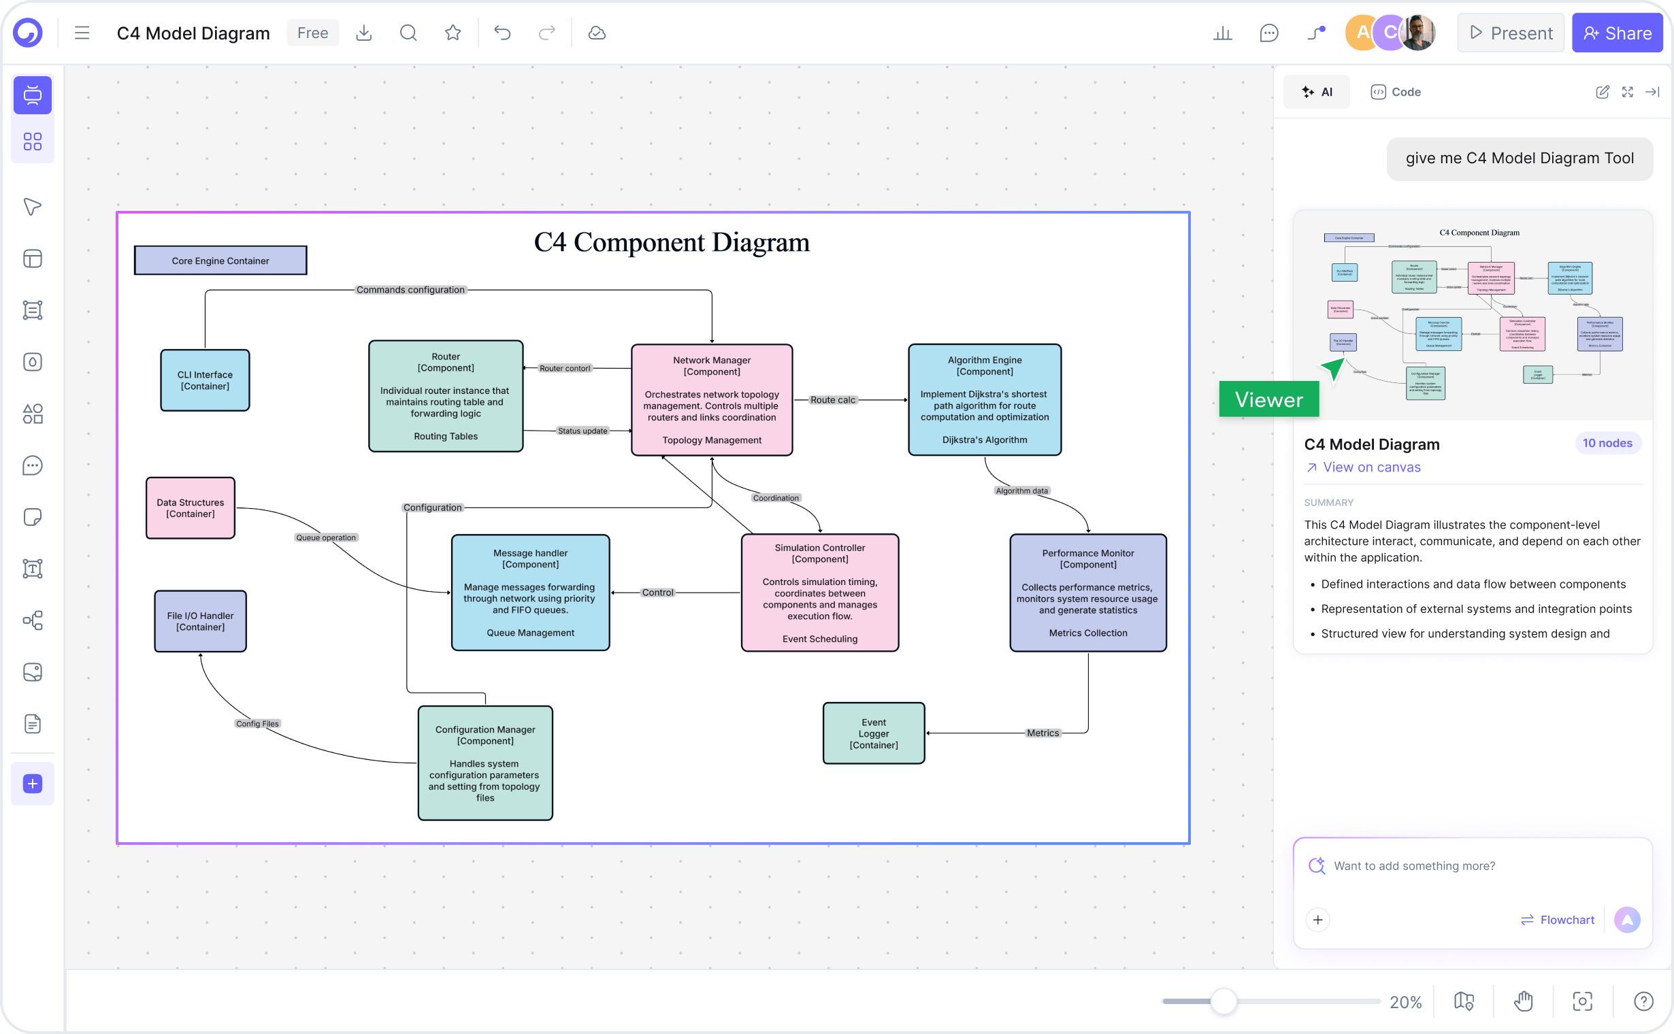Image resolution: width=1674 pixels, height=1034 pixels.
Task: Open the document page tool in sidebar
Action: point(32,724)
